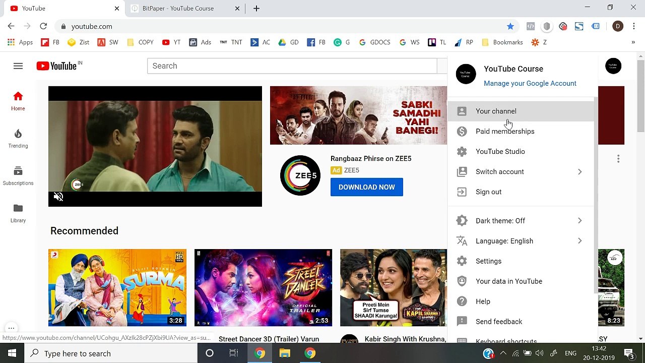Open the Street Dancer trailer thumbnail

tap(263, 288)
